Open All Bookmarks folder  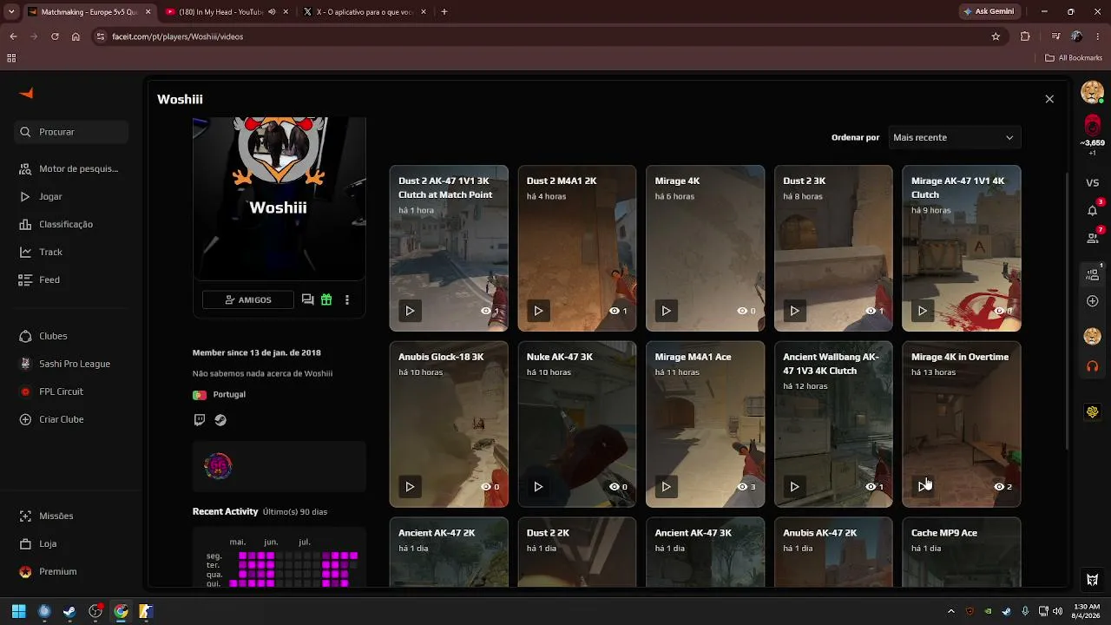coord(1074,58)
